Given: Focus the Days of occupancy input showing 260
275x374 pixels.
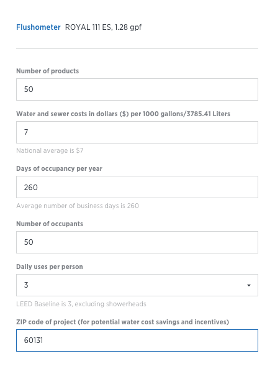Looking at the screenshot, I should (x=137, y=187).
